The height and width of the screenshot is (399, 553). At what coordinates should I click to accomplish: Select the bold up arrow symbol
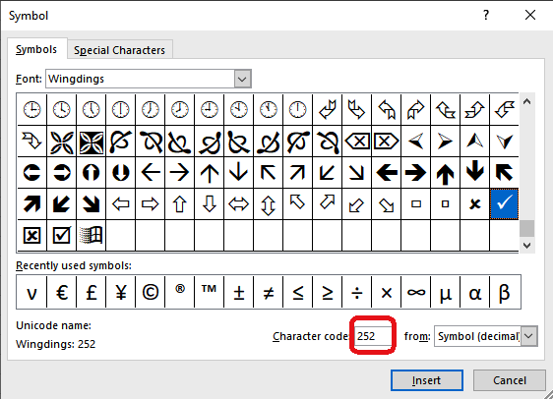coord(445,173)
